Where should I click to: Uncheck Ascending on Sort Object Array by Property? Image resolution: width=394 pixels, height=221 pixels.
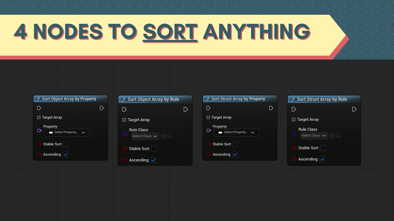point(65,154)
